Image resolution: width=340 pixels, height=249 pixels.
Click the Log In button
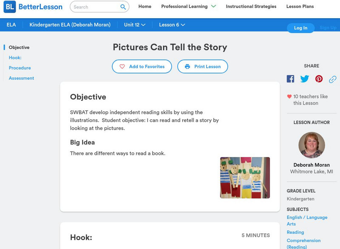pos(301,28)
